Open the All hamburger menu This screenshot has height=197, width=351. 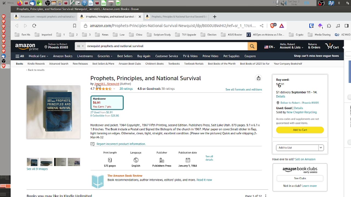pos(20,56)
